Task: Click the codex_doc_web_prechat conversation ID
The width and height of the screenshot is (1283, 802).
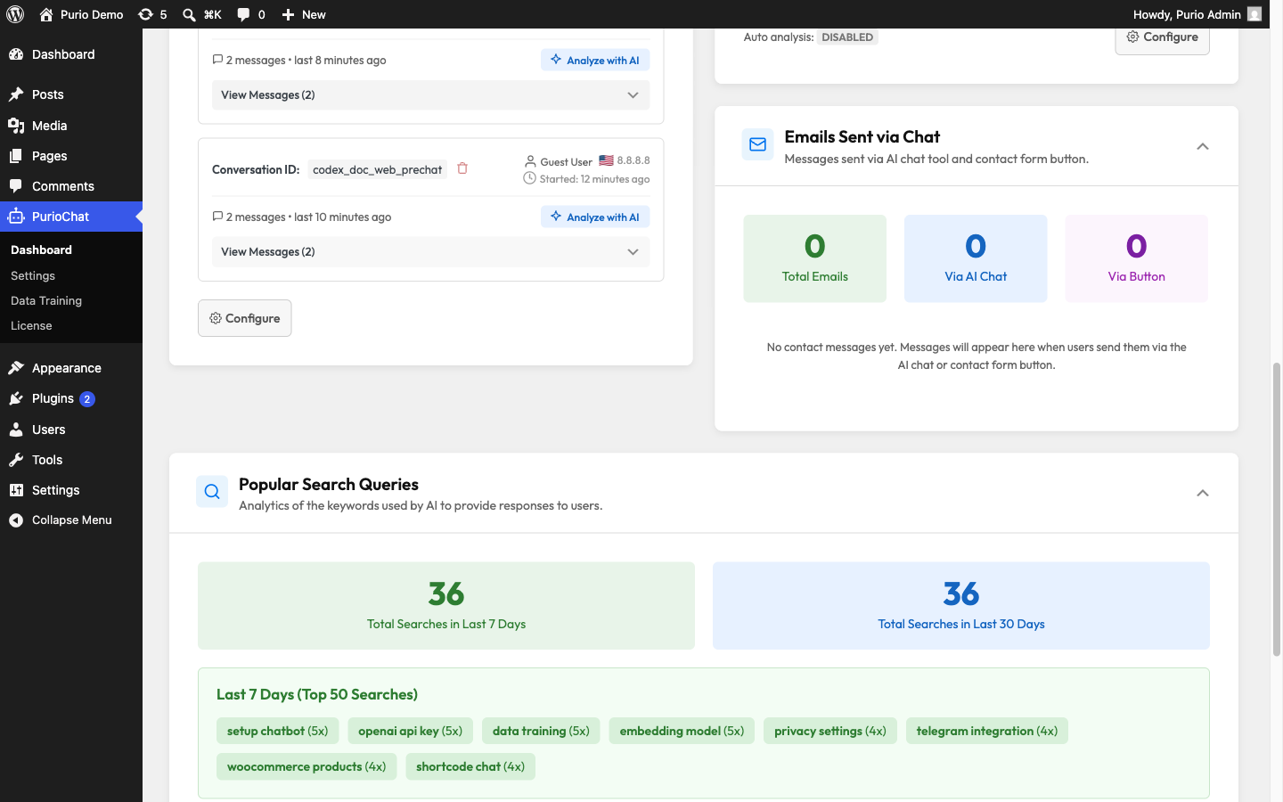Action: (378, 169)
